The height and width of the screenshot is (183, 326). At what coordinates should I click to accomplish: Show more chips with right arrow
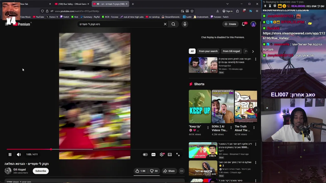[253, 51]
